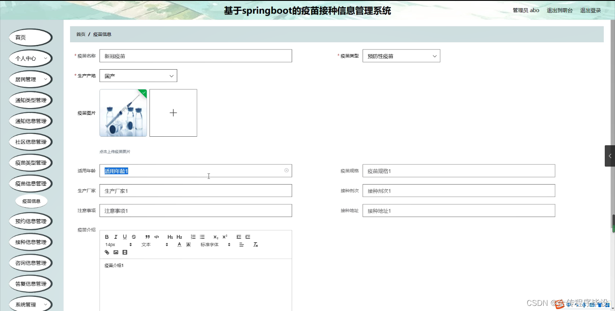Image resolution: width=615 pixels, height=311 pixels.
Task: Insert a hyperlink using the link icon
Action: (107, 252)
